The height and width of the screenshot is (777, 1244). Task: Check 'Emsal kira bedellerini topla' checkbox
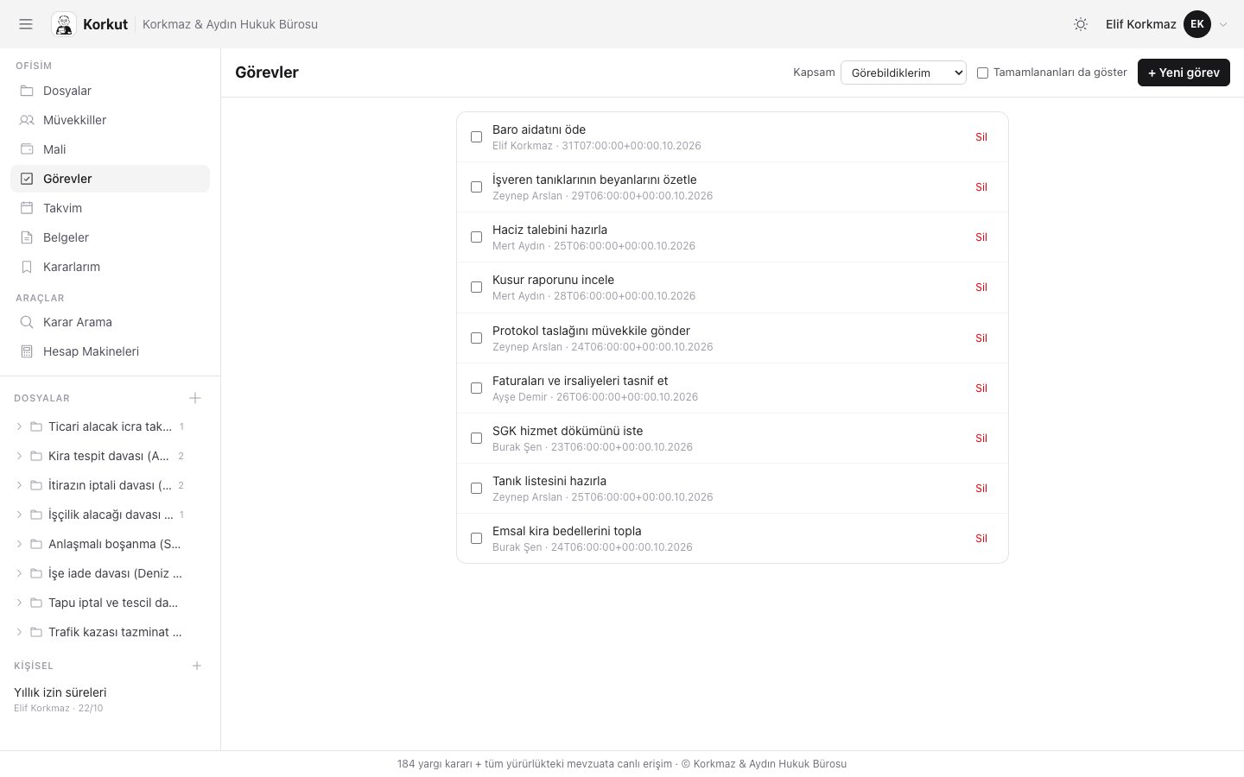(x=476, y=538)
